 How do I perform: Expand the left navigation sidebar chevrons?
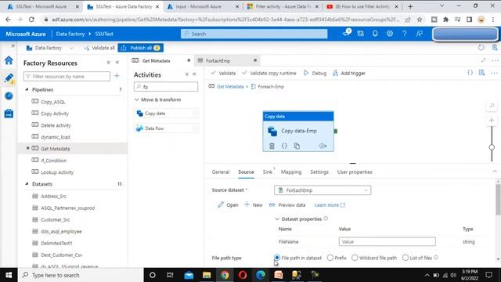point(13,45)
